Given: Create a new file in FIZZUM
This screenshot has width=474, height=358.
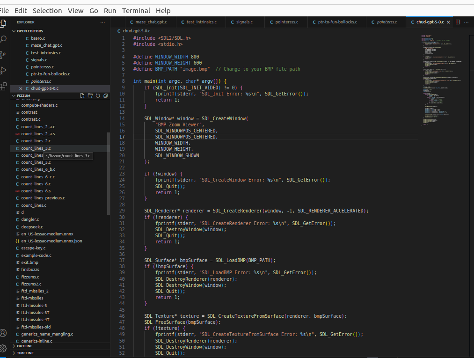Looking at the screenshot, I should (x=82, y=95).
